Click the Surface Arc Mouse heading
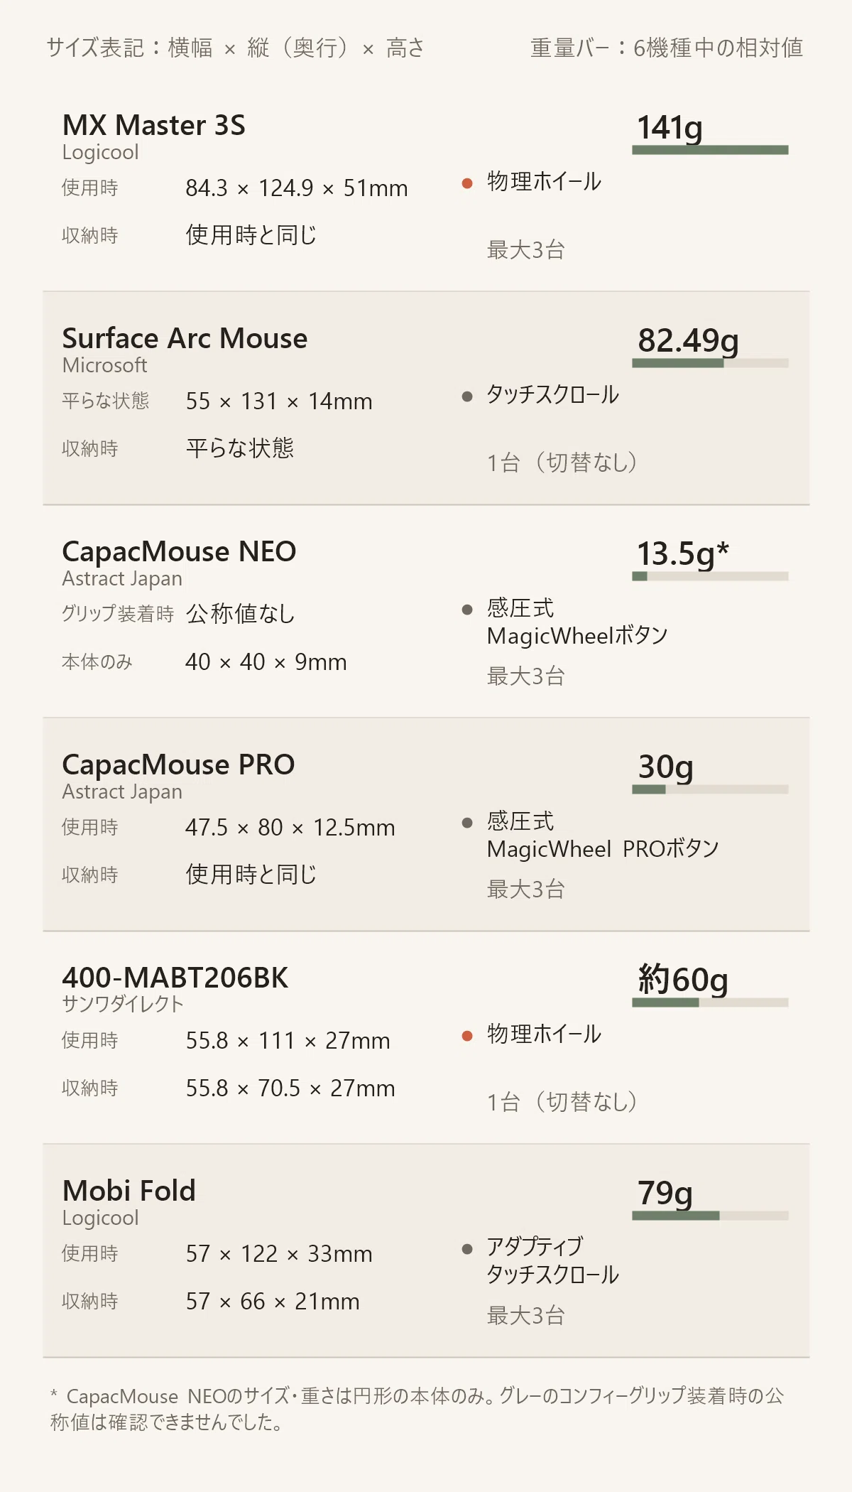 click(x=185, y=338)
